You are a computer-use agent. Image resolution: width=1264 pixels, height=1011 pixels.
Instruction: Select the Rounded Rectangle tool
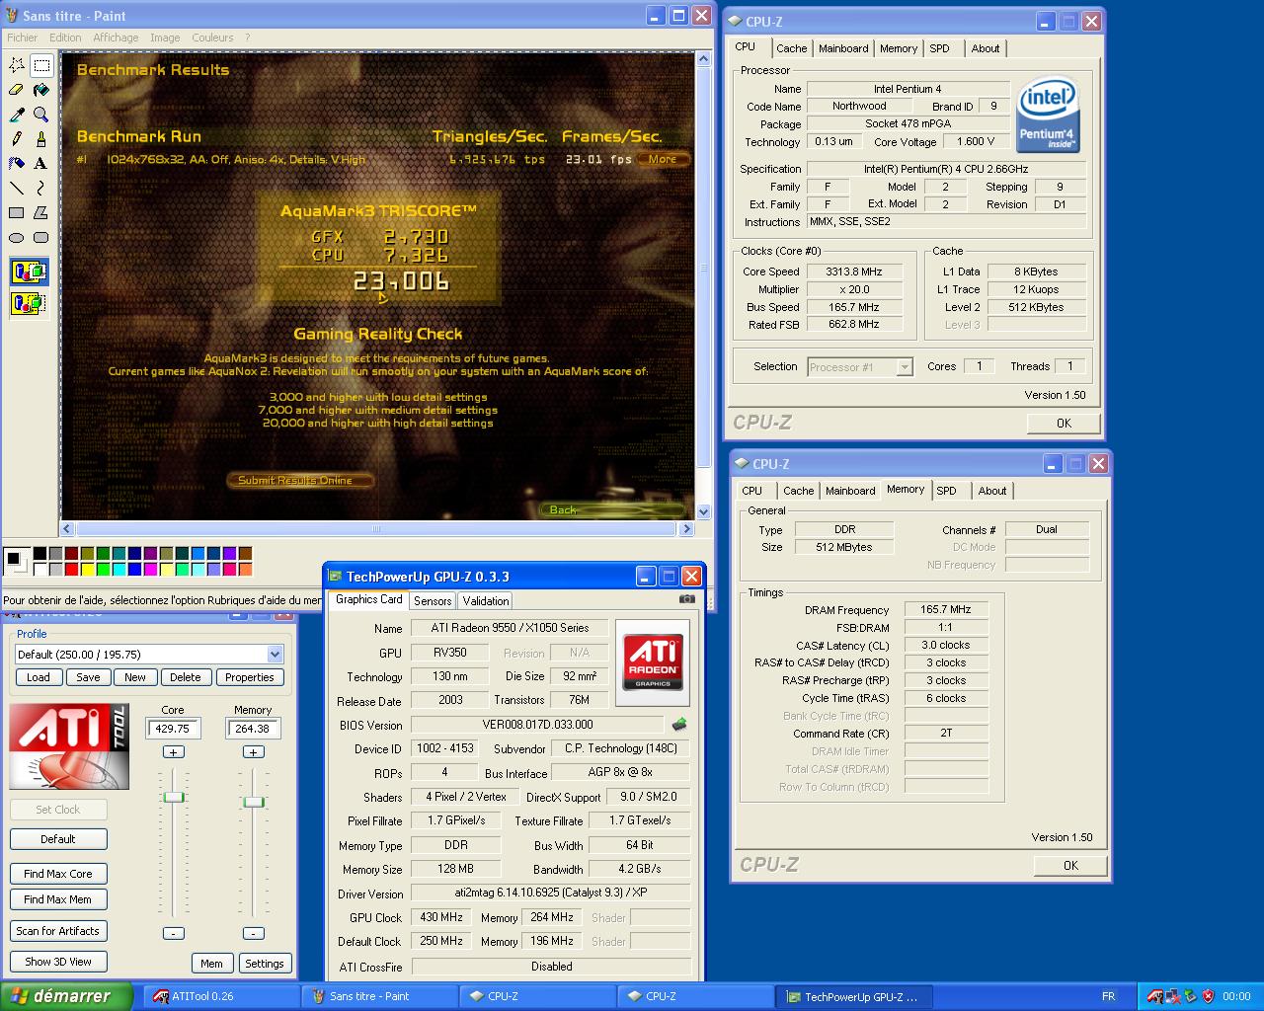[41, 237]
